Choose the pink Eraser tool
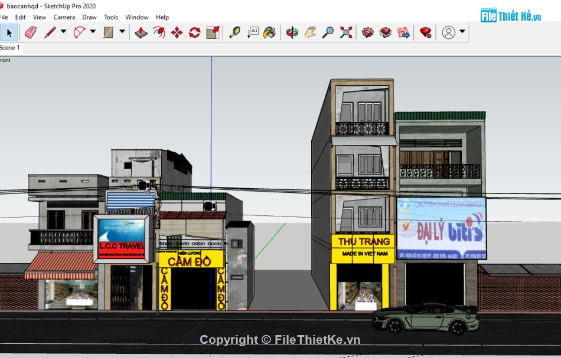Image resolution: width=561 pixels, height=358 pixels. click(31, 32)
